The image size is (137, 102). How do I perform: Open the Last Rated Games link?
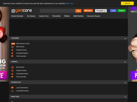(x=22, y=91)
